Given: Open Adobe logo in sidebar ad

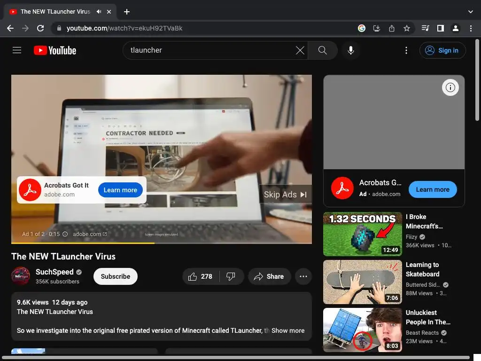Looking at the screenshot, I should point(342,188).
